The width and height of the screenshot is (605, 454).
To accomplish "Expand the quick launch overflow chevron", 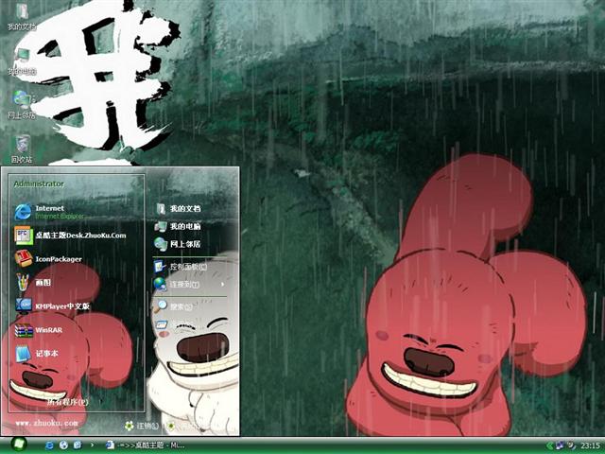I will coord(92,445).
